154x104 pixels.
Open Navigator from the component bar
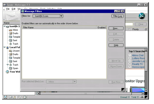[x=5, y=97]
